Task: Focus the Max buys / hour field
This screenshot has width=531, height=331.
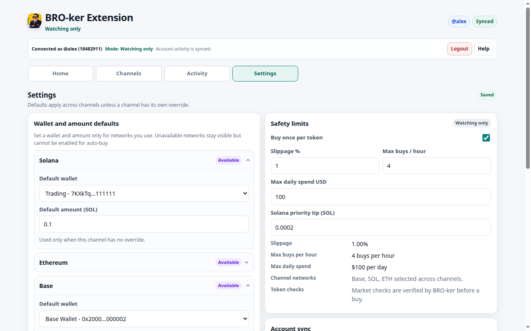Action: pyautogui.click(x=437, y=165)
